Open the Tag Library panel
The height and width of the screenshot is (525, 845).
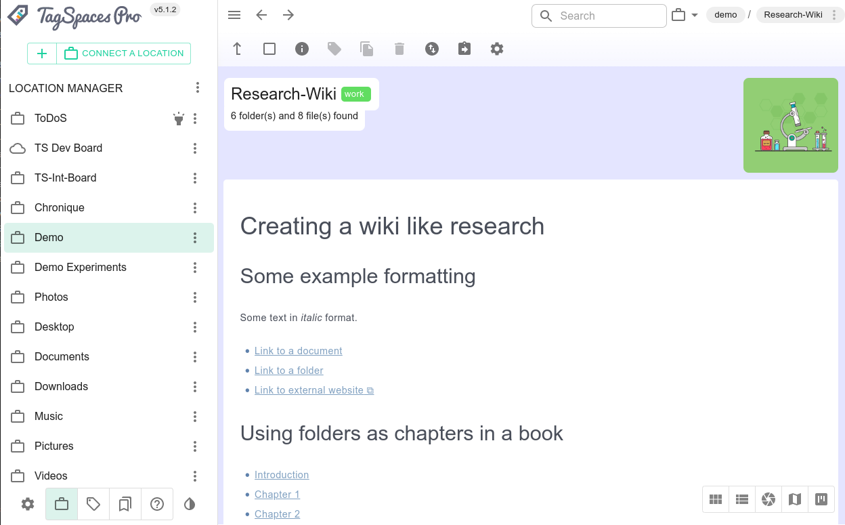pos(93,504)
